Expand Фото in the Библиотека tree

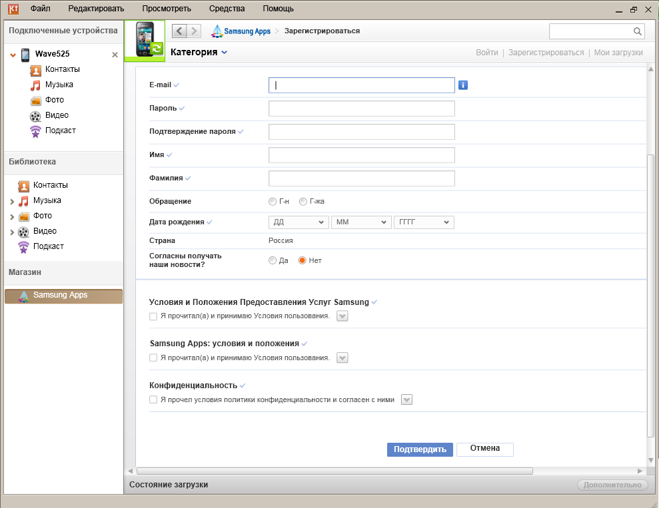12,216
